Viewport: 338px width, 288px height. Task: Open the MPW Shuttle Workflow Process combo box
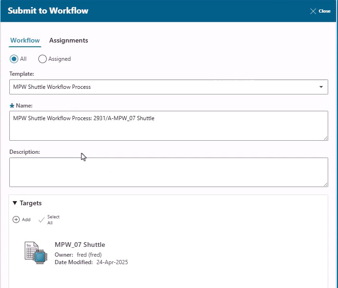coord(164,87)
